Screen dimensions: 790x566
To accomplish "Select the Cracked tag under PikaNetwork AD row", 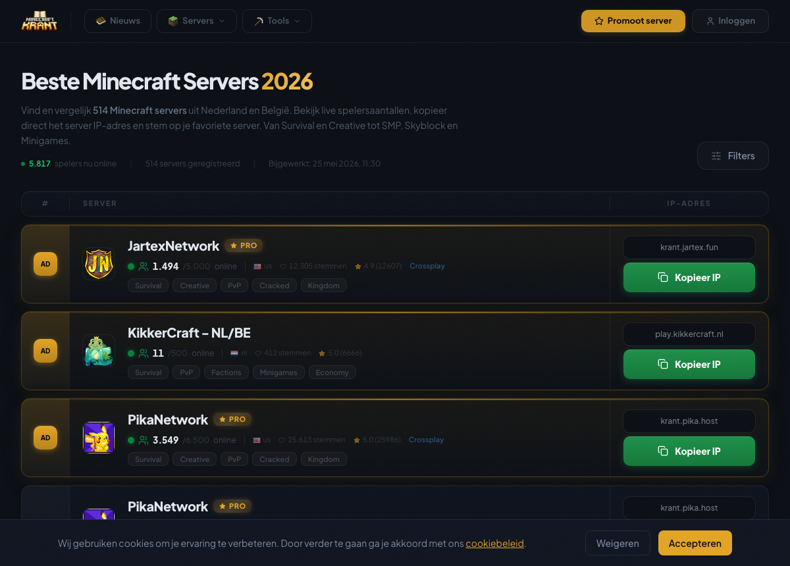I will coord(275,459).
